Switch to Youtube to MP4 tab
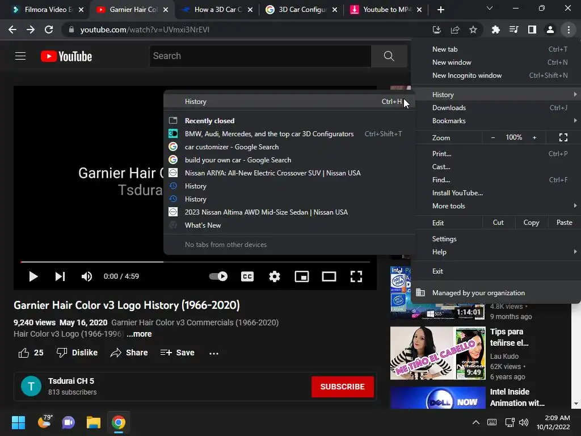581x436 pixels. pos(386,10)
